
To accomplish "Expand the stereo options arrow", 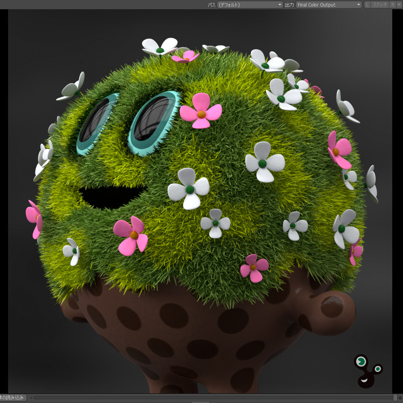I will (399, 5).
